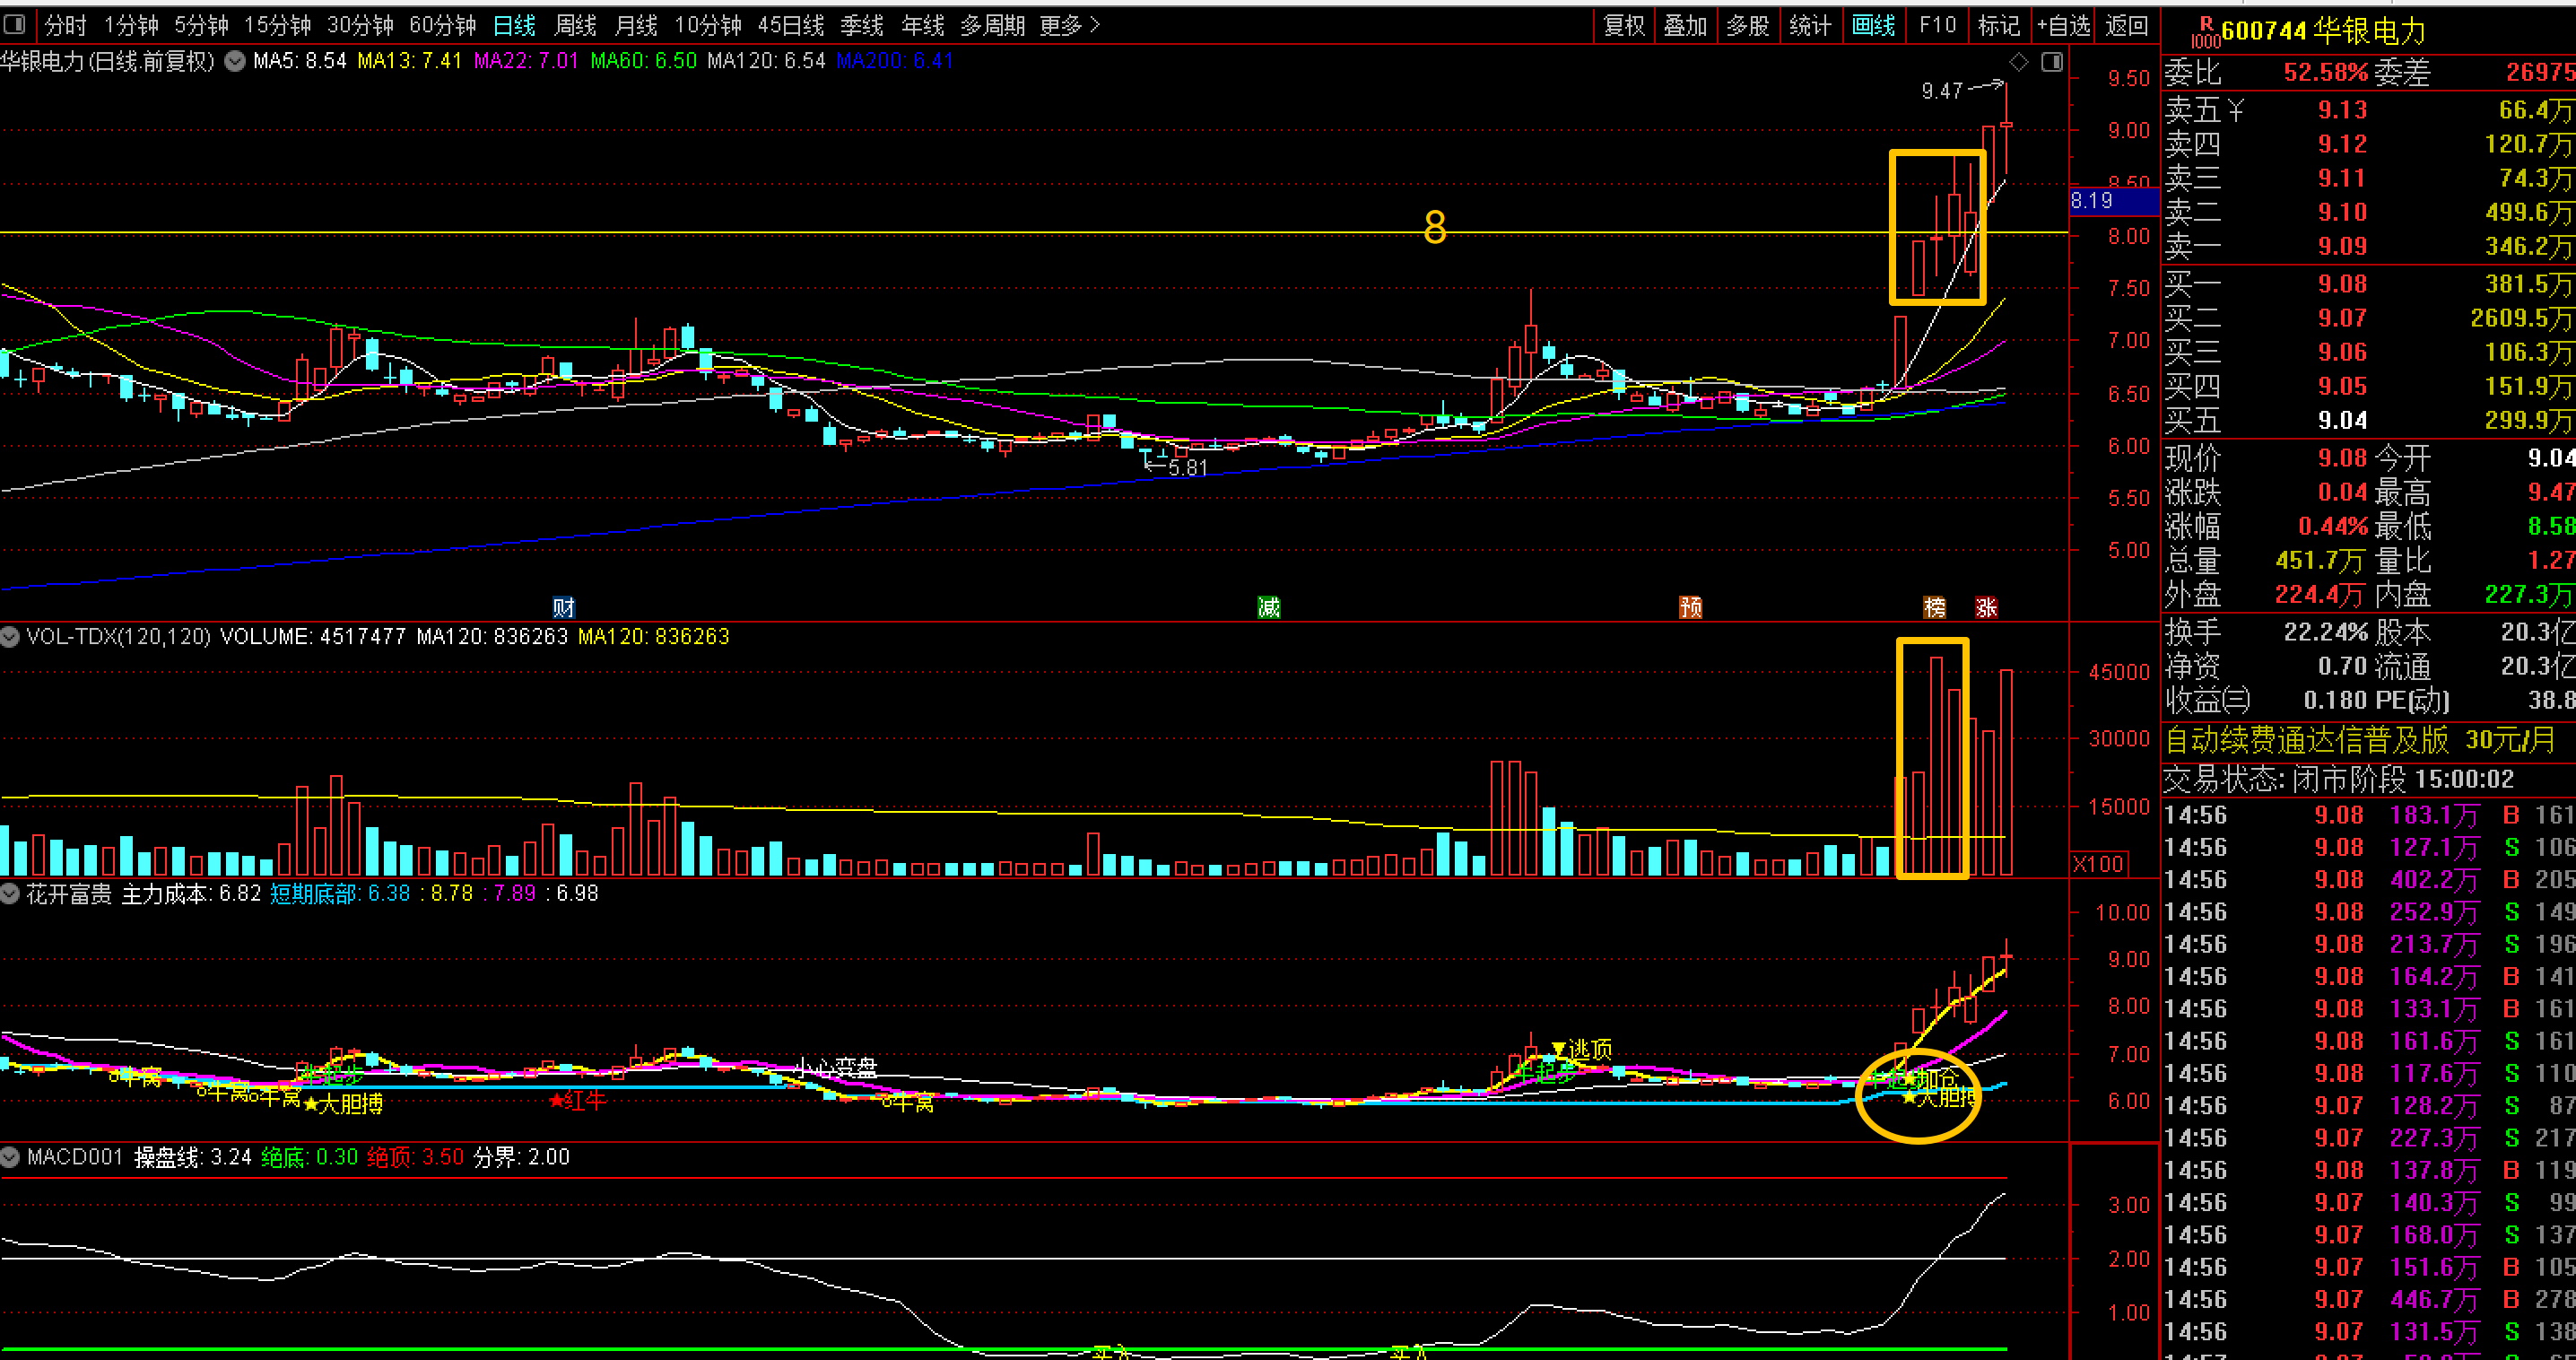Viewport: 2576px width, 1360px height.
Task: Click the diamond icon above the price axis
Action: 2019,62
